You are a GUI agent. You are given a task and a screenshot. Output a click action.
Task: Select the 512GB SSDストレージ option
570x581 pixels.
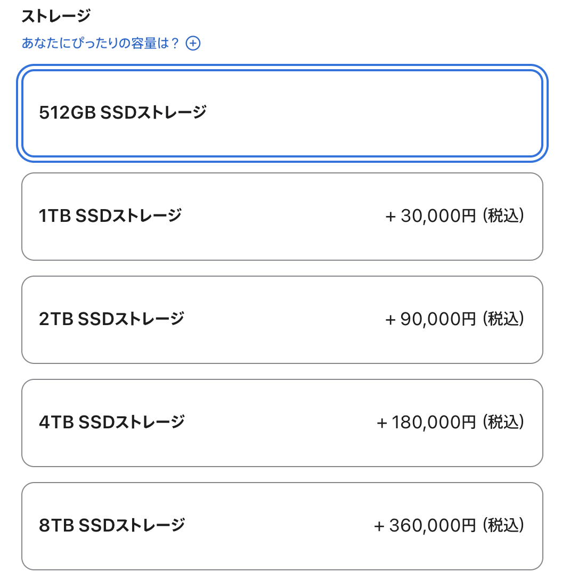282,113
